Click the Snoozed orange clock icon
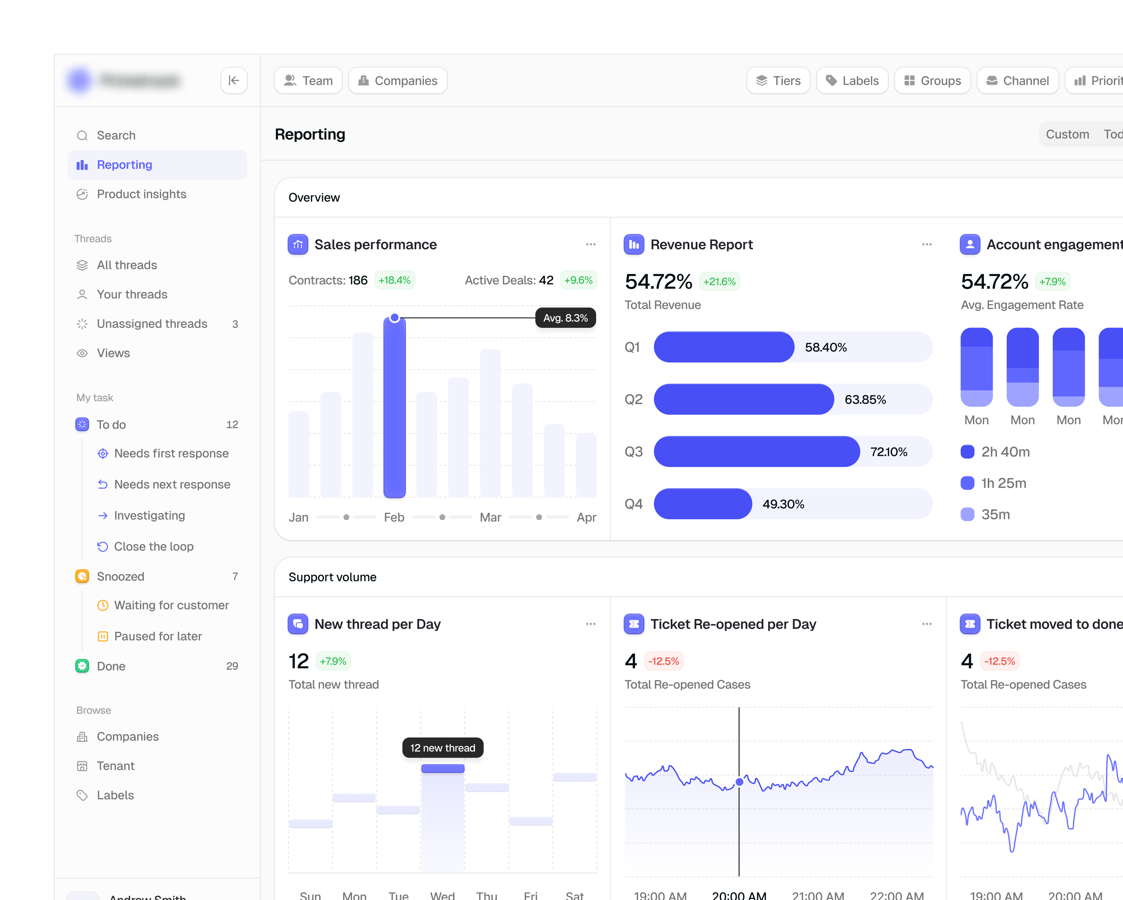This screenshot has height=900, width=1123. pos(82,576)
